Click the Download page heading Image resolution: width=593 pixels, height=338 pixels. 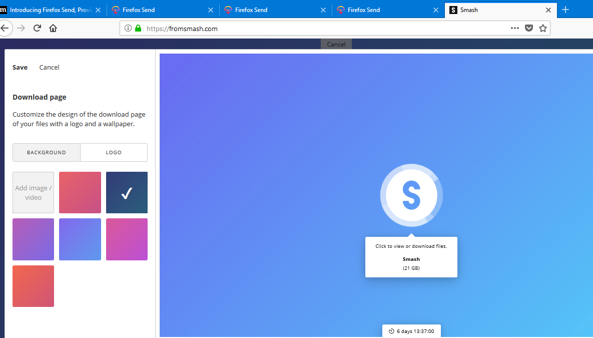[x=40, y=97]
